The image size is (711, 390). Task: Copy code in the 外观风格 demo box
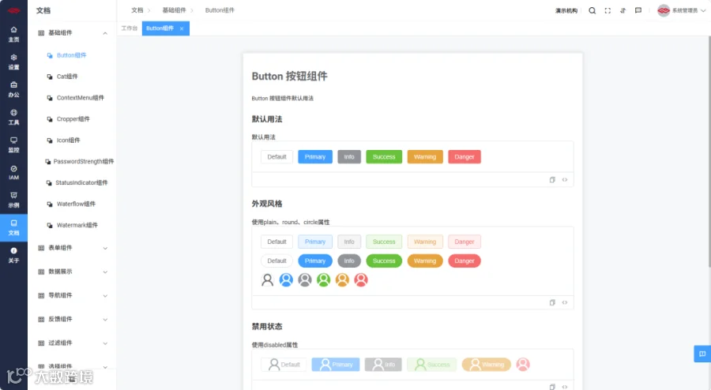(552, 302)
